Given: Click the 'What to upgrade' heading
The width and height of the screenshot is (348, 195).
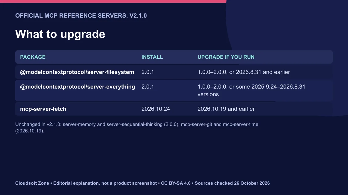Looking at the screenshot, I should pos(60,34).
